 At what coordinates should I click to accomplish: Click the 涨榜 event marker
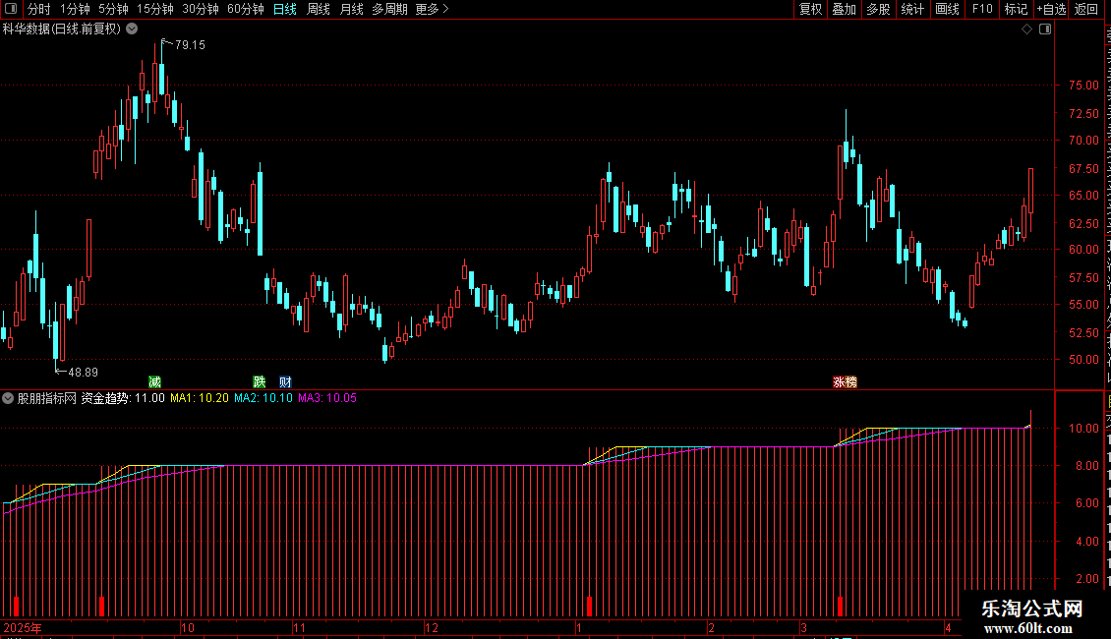845,381
